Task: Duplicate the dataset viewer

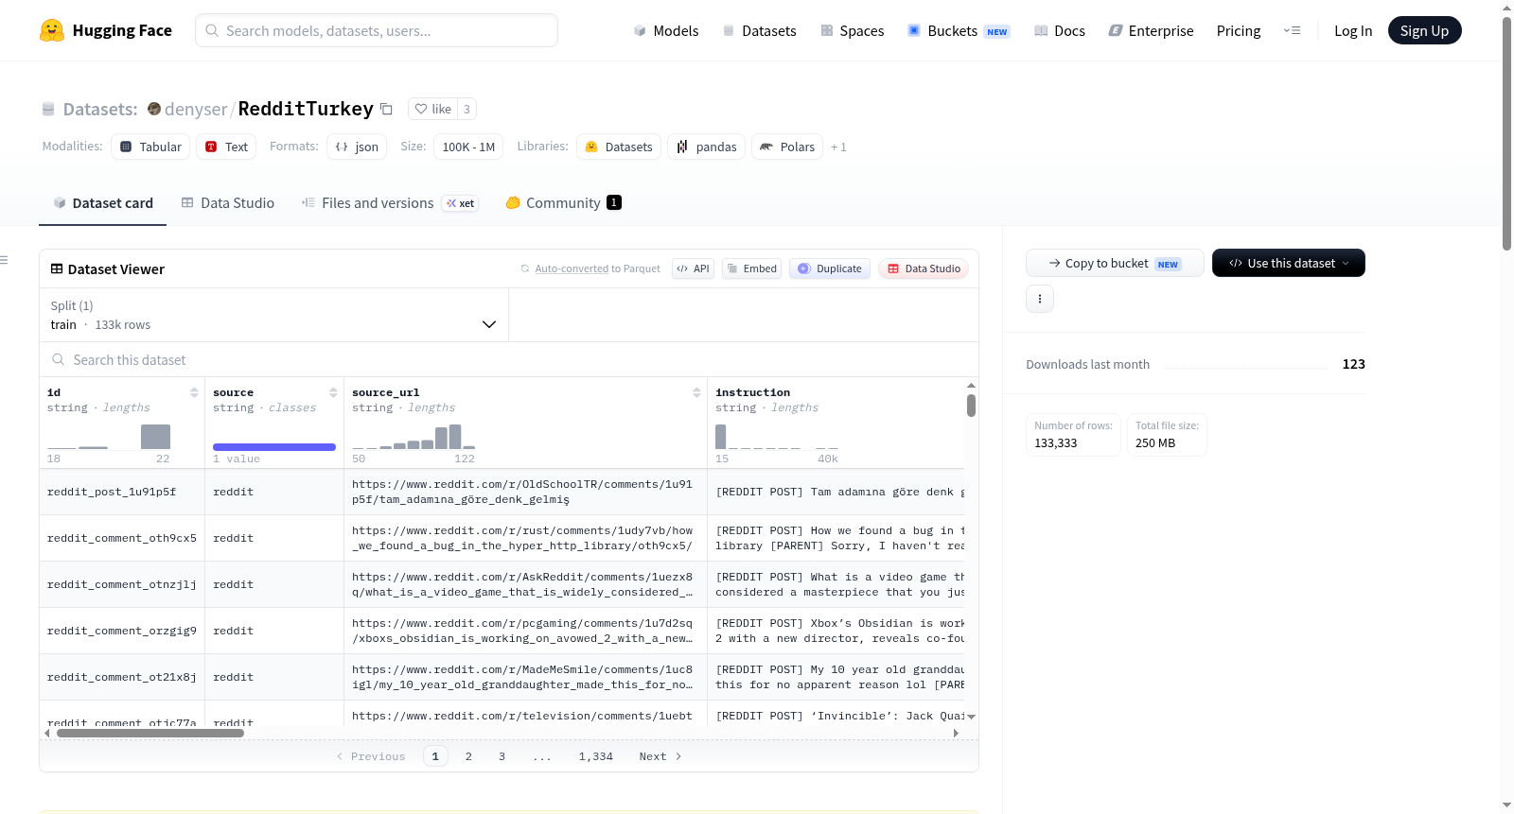Action: [x=830, y=268]
